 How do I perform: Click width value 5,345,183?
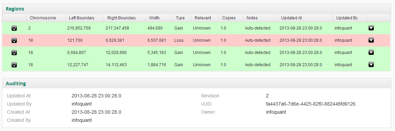tap(157, 52)
